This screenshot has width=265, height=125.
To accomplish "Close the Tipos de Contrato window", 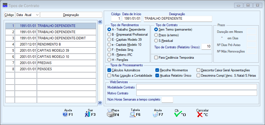I will pos(257,5).
